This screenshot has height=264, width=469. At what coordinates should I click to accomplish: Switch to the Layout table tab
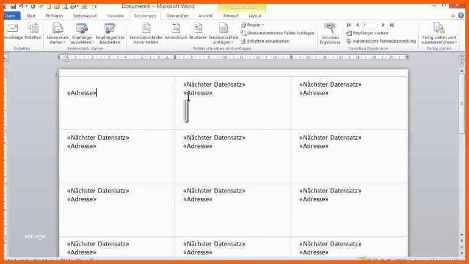coord(255,15)
